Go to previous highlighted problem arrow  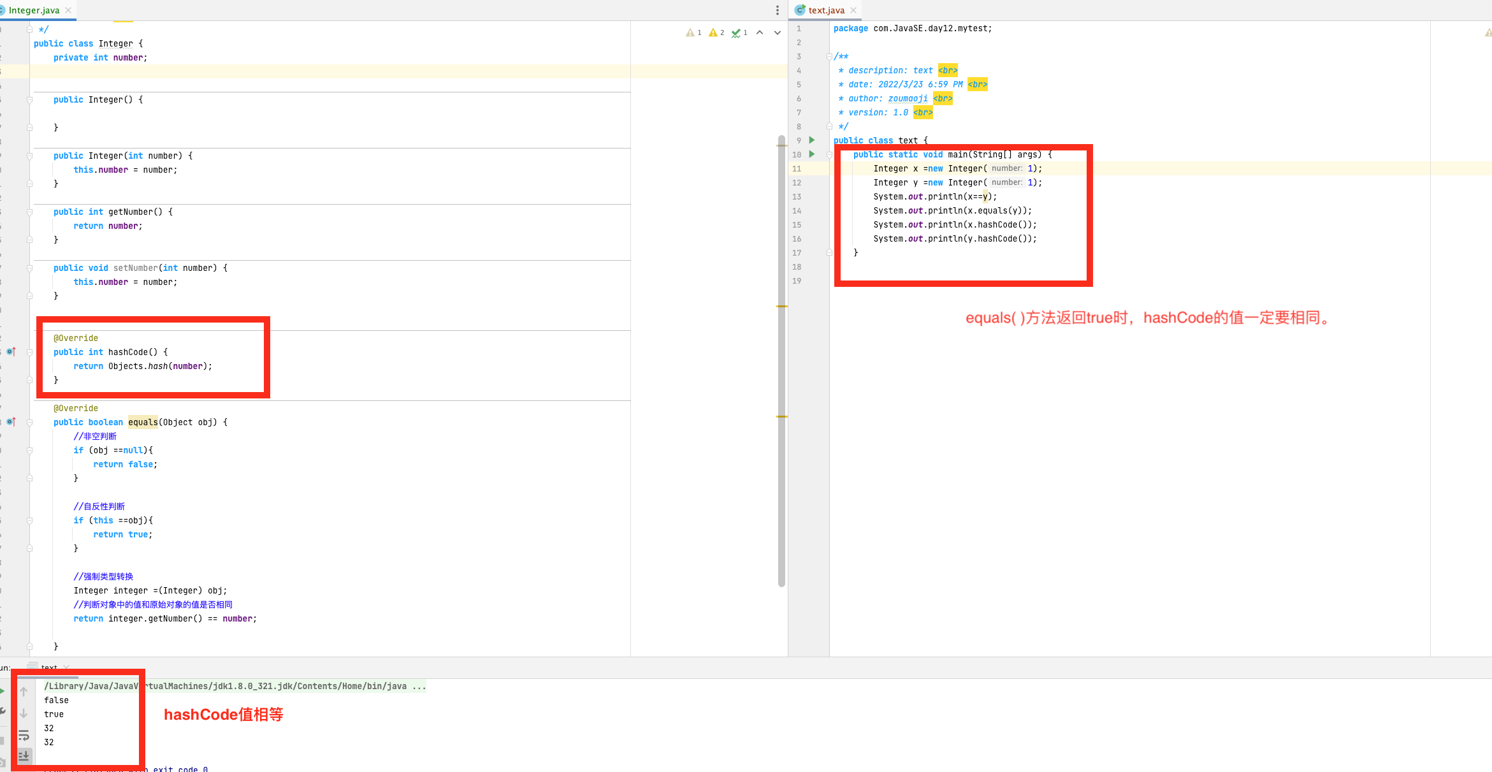click(x=760, y=33)
